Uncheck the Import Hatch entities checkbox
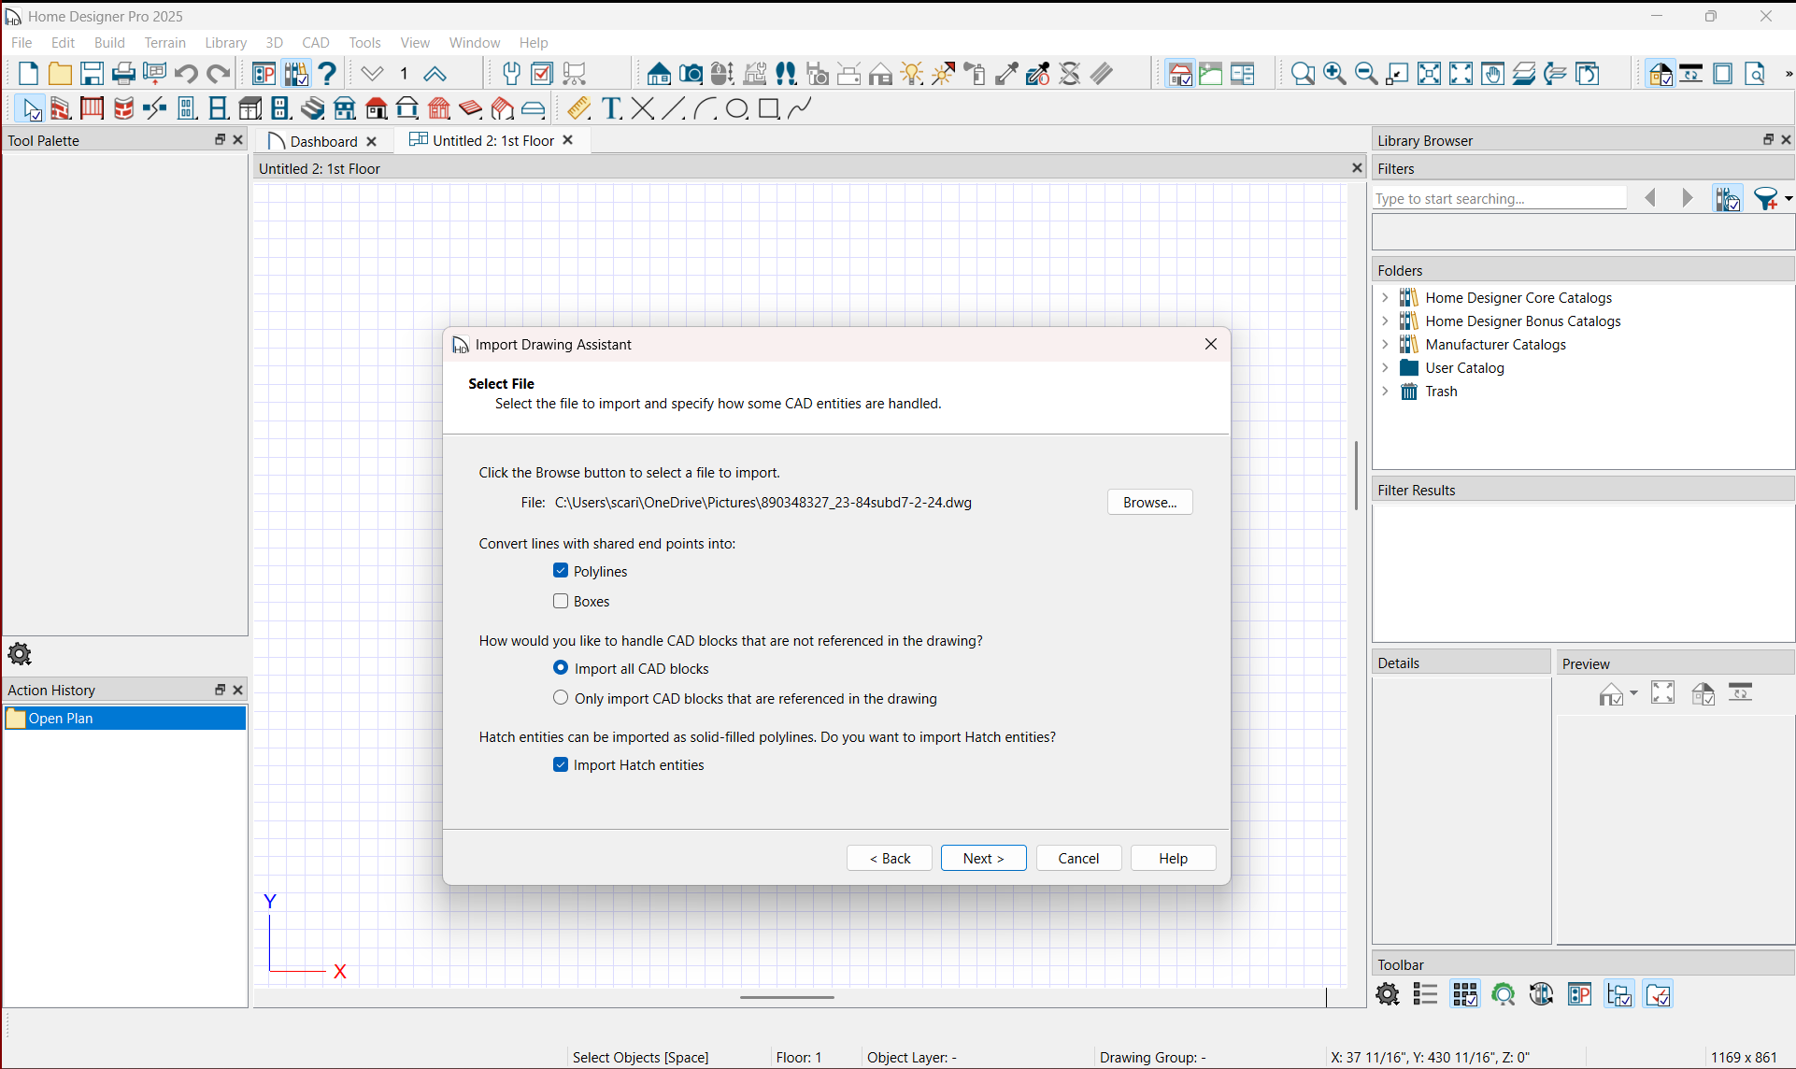1796x1069 pixels. pyautogui.click(x=561, y=764)
